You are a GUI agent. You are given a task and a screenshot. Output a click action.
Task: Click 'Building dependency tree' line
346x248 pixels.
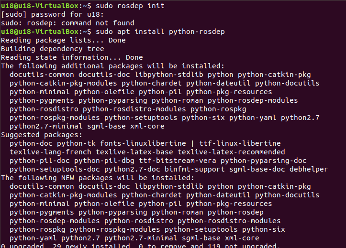coord(53,49)
